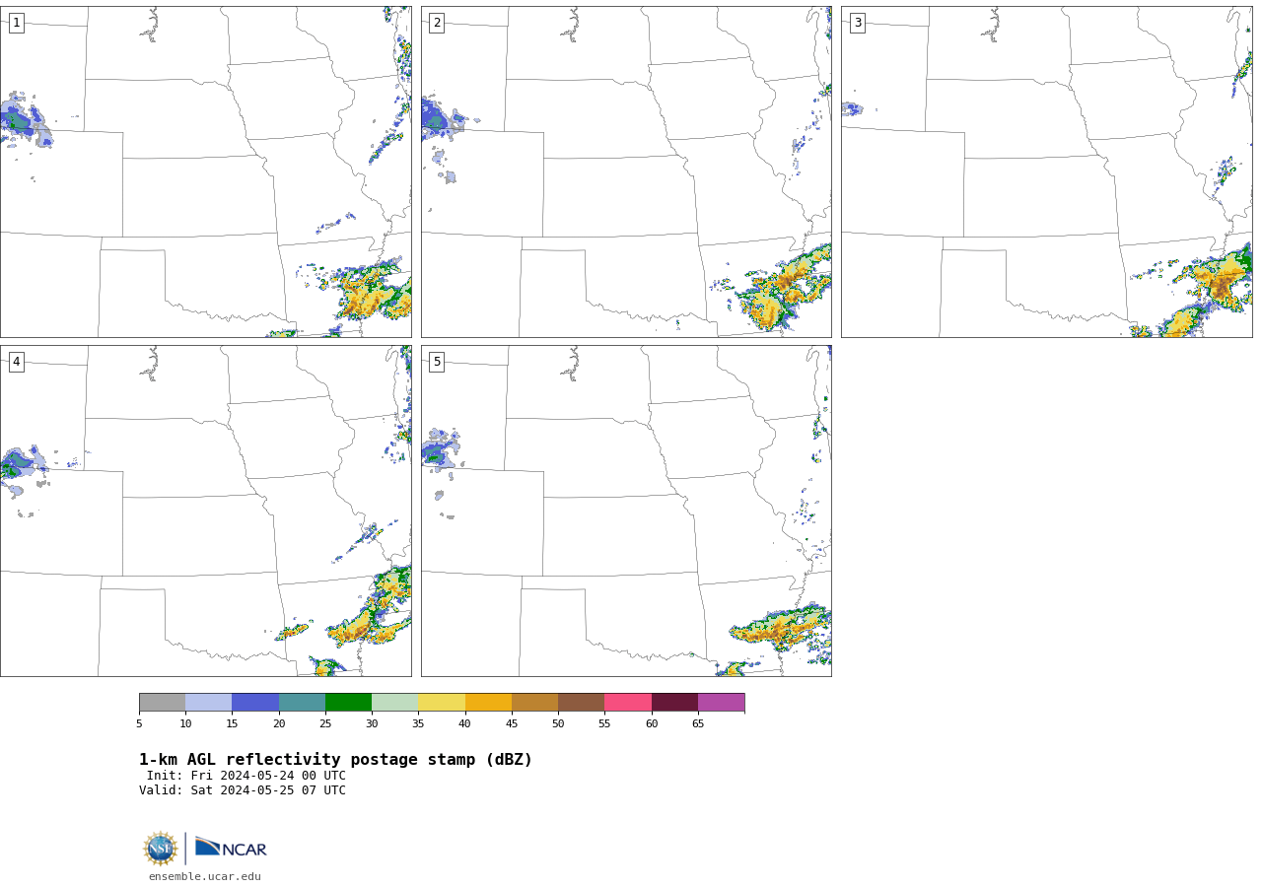The height and width of the screenshot is (888, 1262).
Task: Click the pink 55-60 dBZ swatch
Action: click(x=628, y=703)
